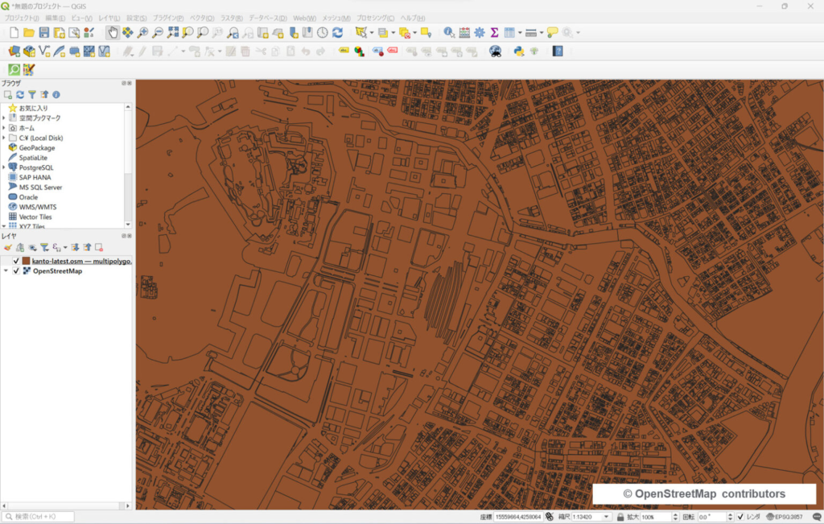Uncheck the kanto-latest.osm multipolygons layer
Screen dimensions: 824x524
point(16,262)
